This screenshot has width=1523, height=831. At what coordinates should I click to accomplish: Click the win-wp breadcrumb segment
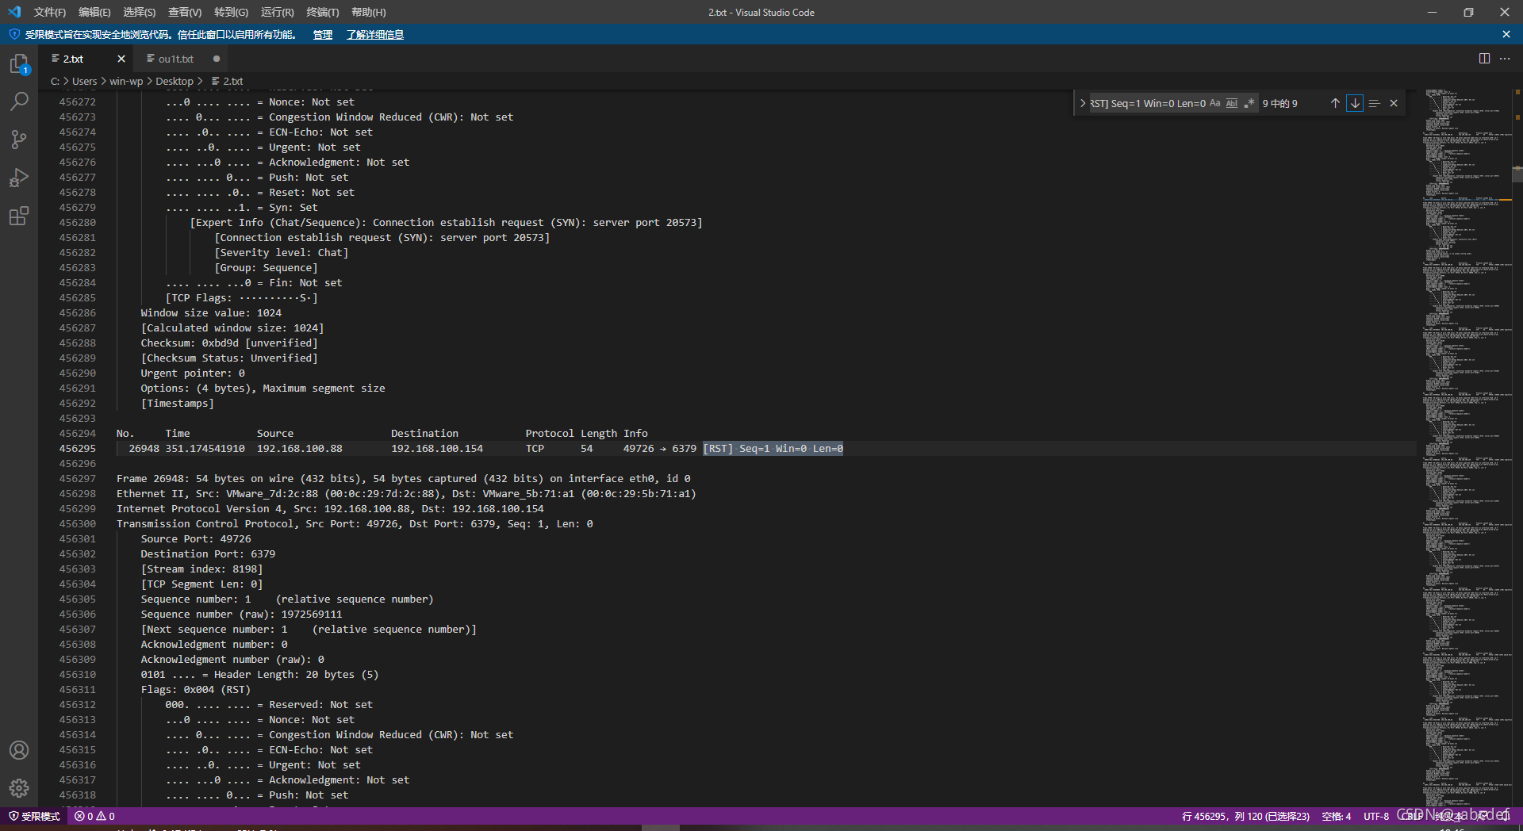[126, 81]
